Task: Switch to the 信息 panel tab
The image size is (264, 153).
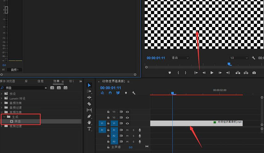Action: tap(40, 81)
